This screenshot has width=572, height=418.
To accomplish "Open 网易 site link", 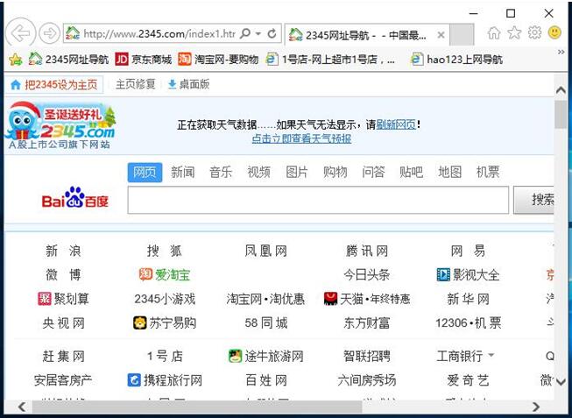I will (x=468, y=252).
